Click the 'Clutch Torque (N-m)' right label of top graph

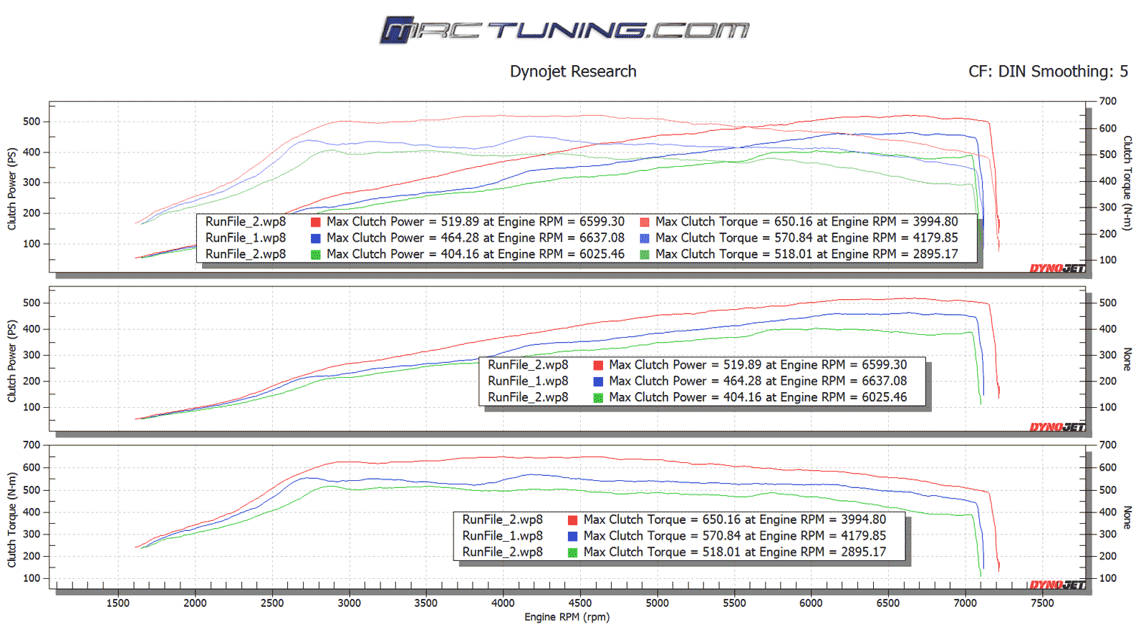(x=1127, y=183)
